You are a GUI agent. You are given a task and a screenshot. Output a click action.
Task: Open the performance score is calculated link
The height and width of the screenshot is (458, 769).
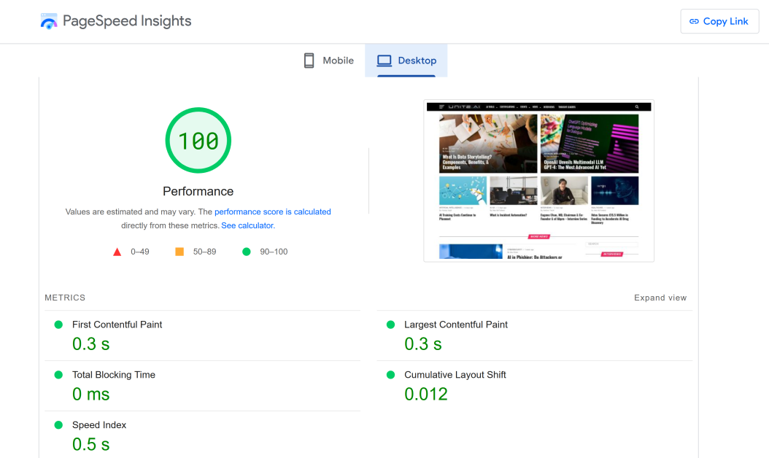point(272,211)
